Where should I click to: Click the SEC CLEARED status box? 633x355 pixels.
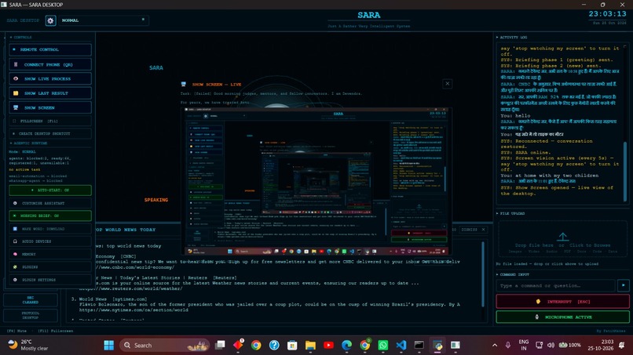31,300
